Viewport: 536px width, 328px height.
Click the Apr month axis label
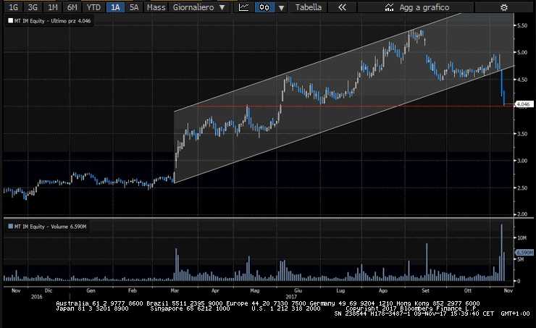point(215,290)
